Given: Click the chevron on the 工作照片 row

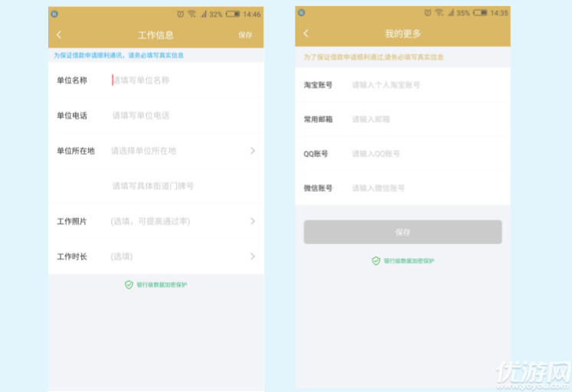Looking at the screenshot, I should (253, 221).
